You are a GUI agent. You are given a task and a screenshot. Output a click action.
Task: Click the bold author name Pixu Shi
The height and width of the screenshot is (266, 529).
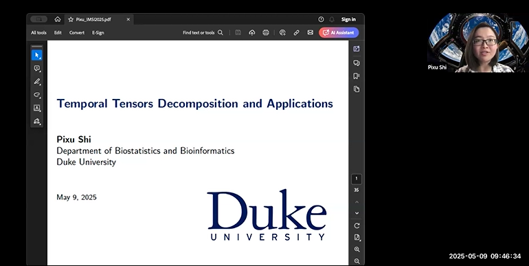(x=74, y=140)
